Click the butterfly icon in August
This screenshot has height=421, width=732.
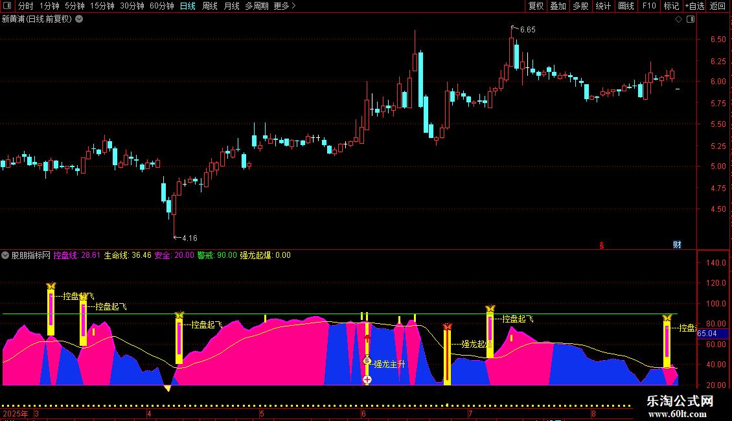click(x=667, y=318)
